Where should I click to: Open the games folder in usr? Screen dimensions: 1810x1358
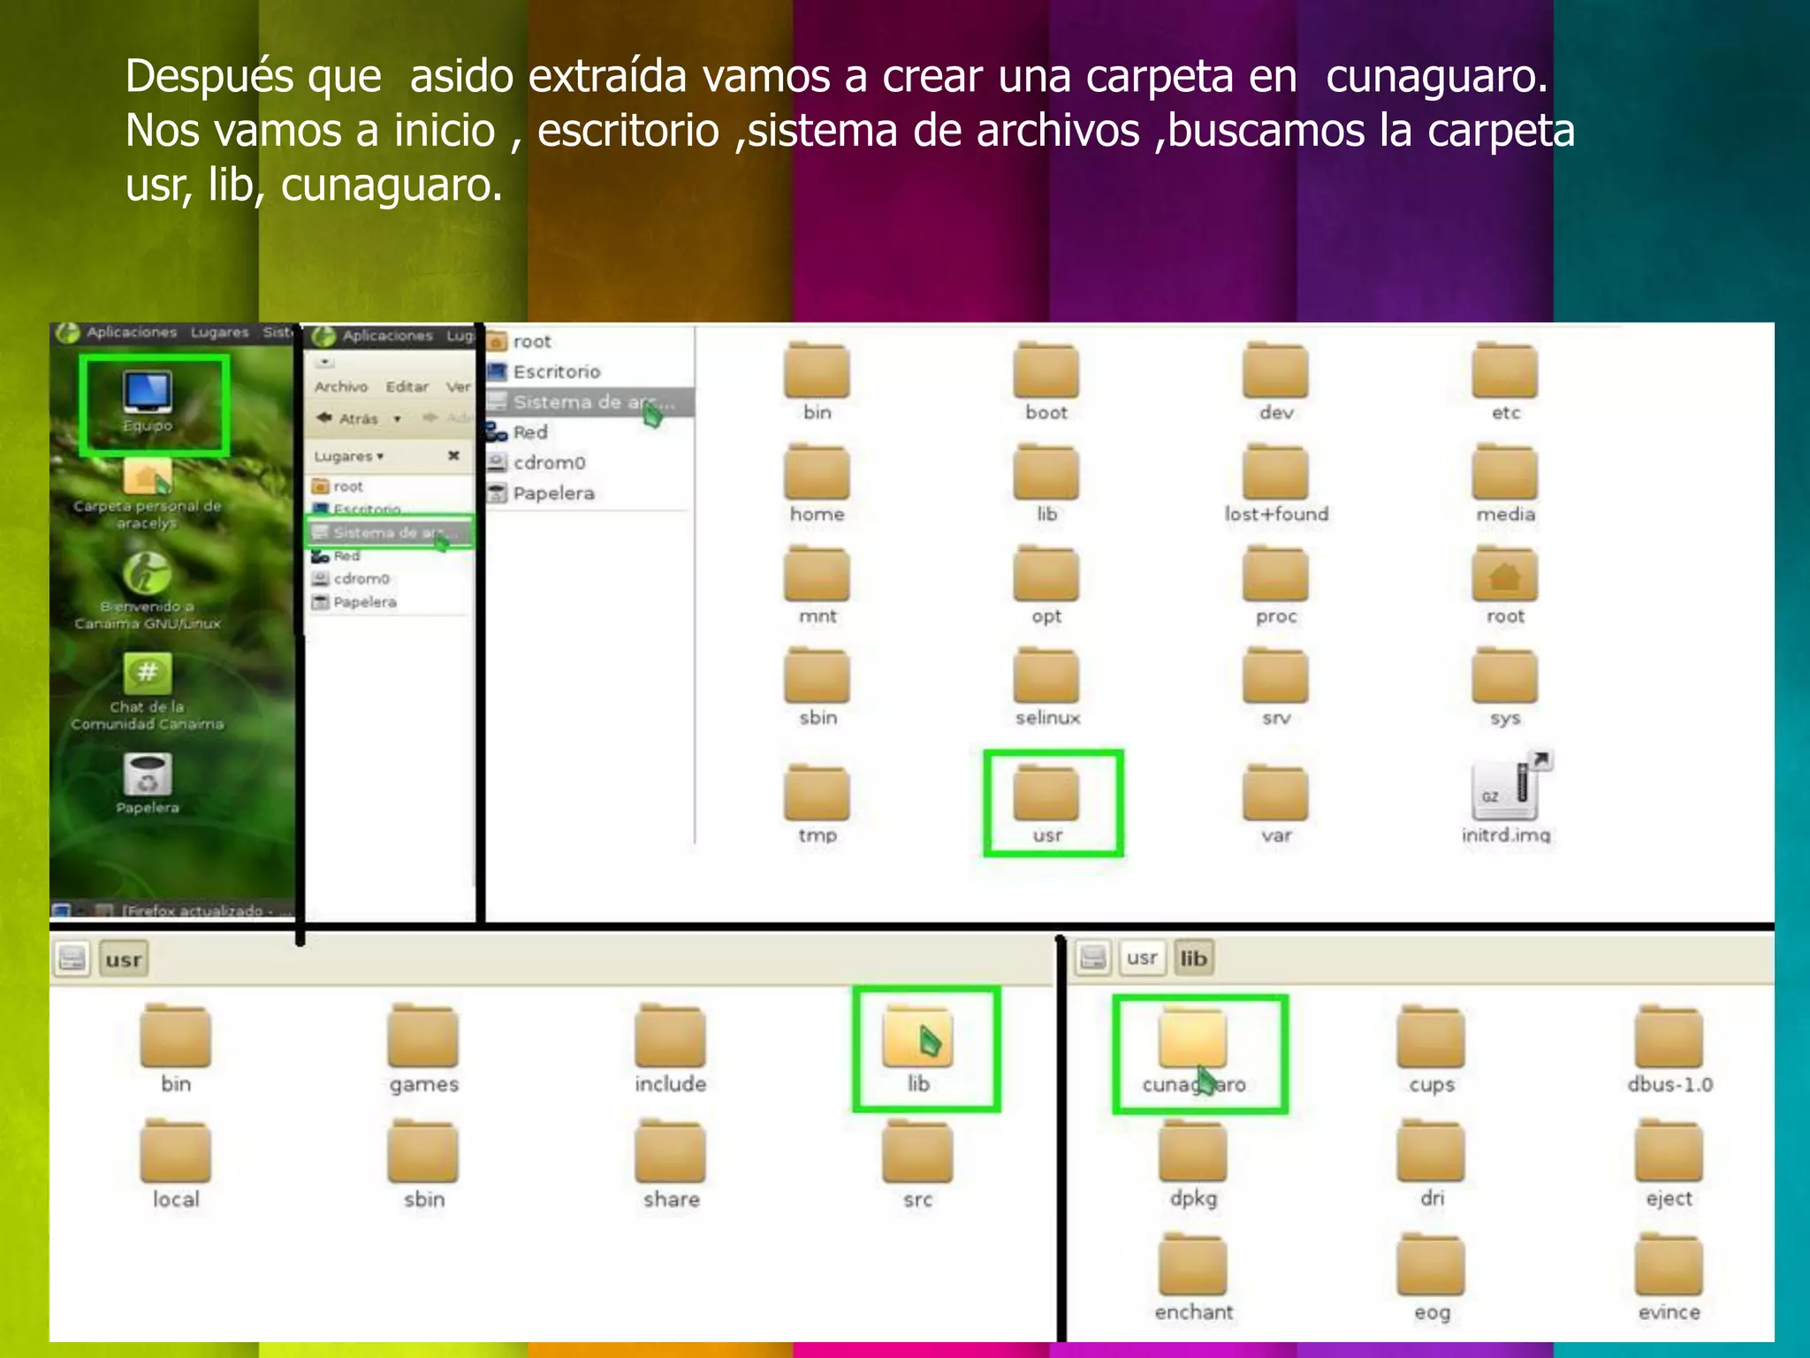click(423, 1049)
